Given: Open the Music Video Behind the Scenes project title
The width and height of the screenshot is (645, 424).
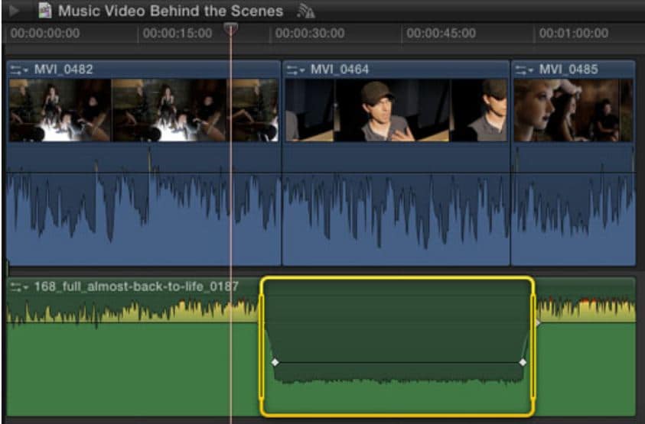Looking at the screenshot, I should 171,11.
